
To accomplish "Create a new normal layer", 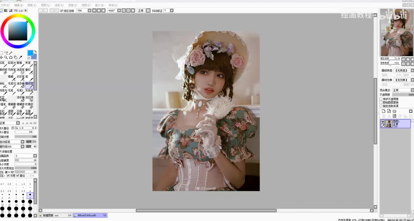I will 384,111.
